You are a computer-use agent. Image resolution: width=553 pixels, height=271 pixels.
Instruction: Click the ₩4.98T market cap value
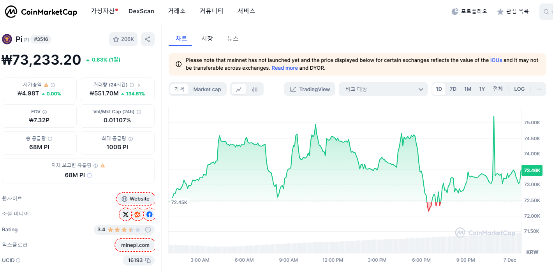coord(28,93)
